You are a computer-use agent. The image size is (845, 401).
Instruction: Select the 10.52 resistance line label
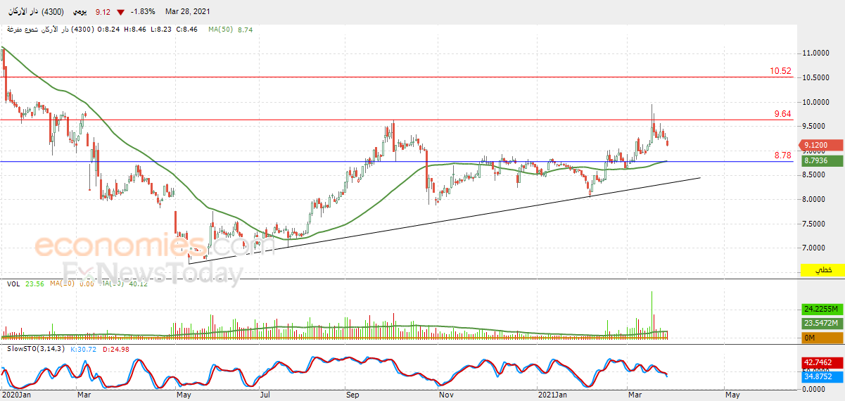[780, 71]
